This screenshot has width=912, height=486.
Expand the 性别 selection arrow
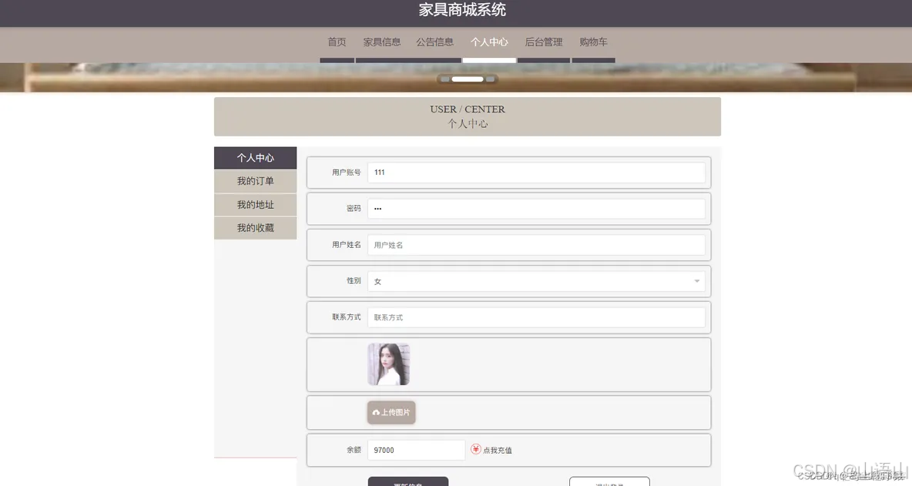point(696,280)
